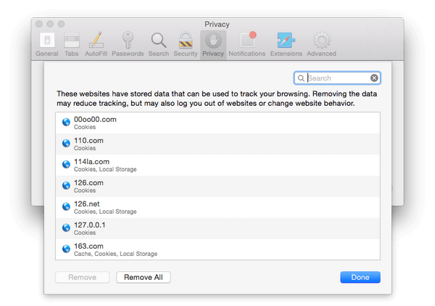Click the website data Search field
This screenshot has height=306, width=435.
tap(337, 78)
